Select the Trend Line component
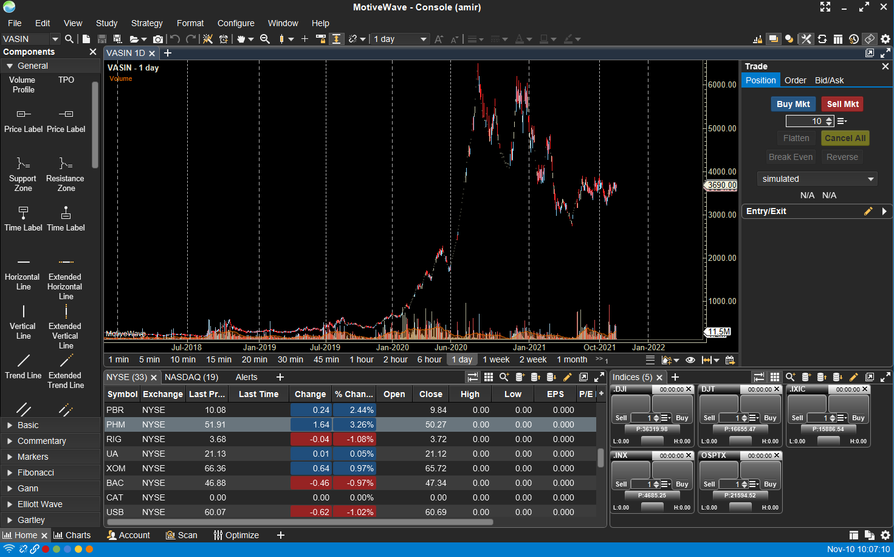Screen dimensions: 894x557 23,366
